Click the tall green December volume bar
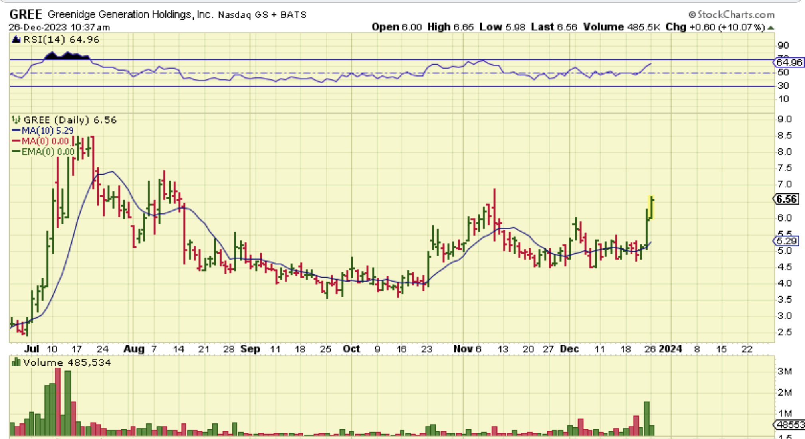805x439 pixels. [647, 419]
